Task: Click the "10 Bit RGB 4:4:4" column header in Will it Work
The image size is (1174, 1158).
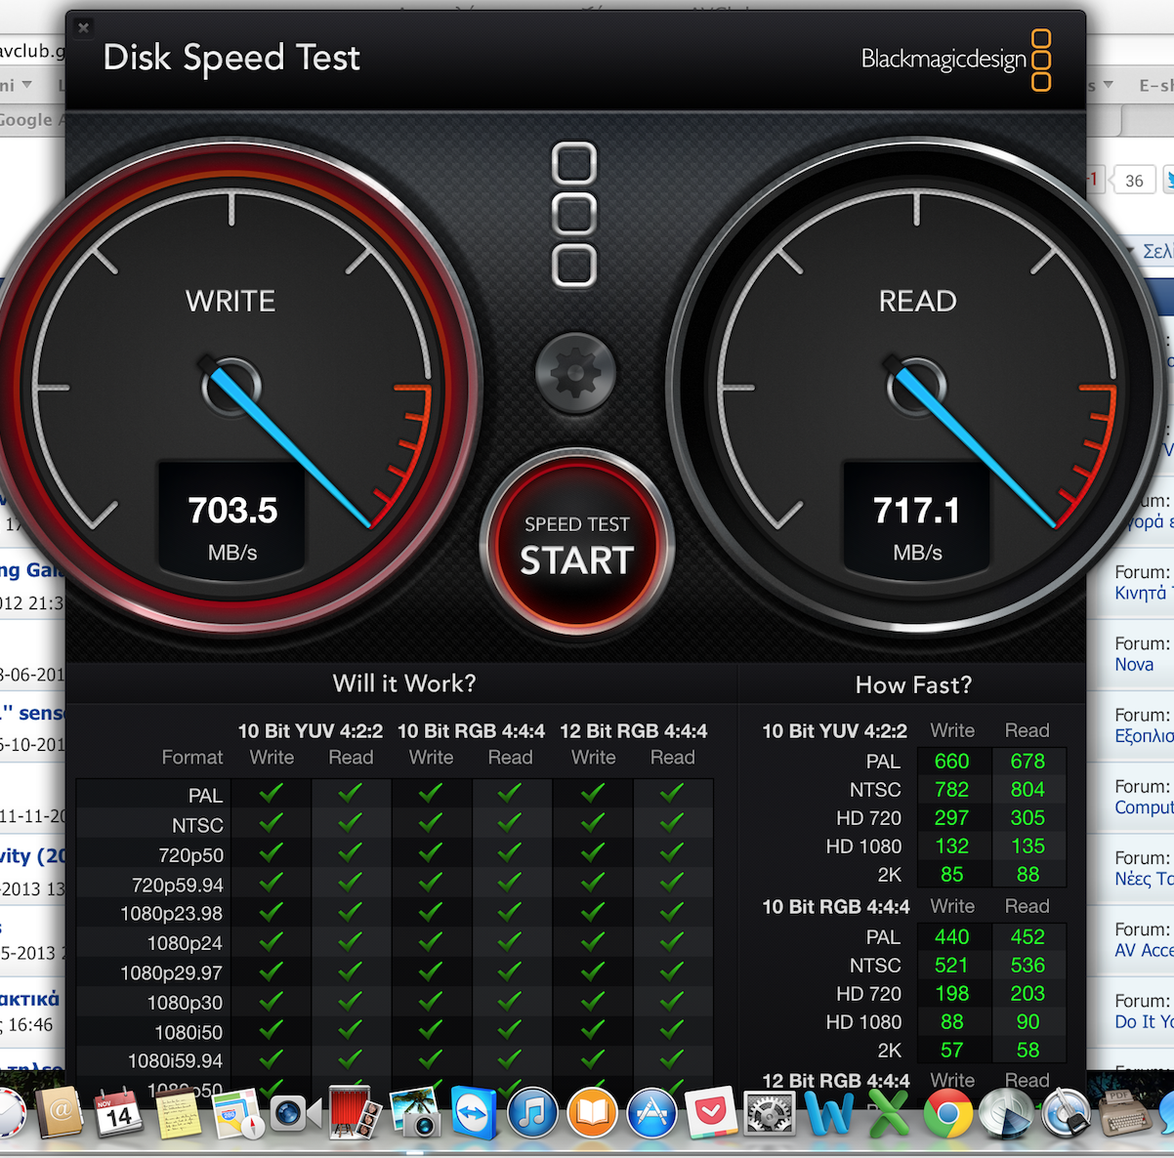Action: [471, 731]
